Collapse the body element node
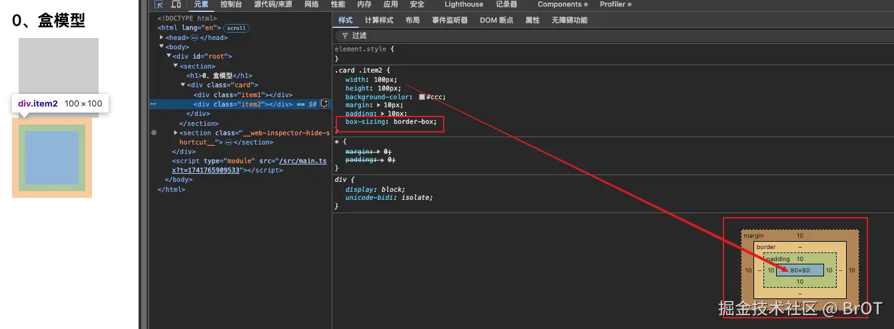Viewport: 894px width, 329px height. coord(162,47)
